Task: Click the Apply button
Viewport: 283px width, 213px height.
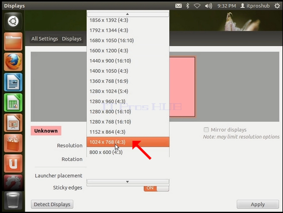Action: pyautogui.click(x=258, y=204)
